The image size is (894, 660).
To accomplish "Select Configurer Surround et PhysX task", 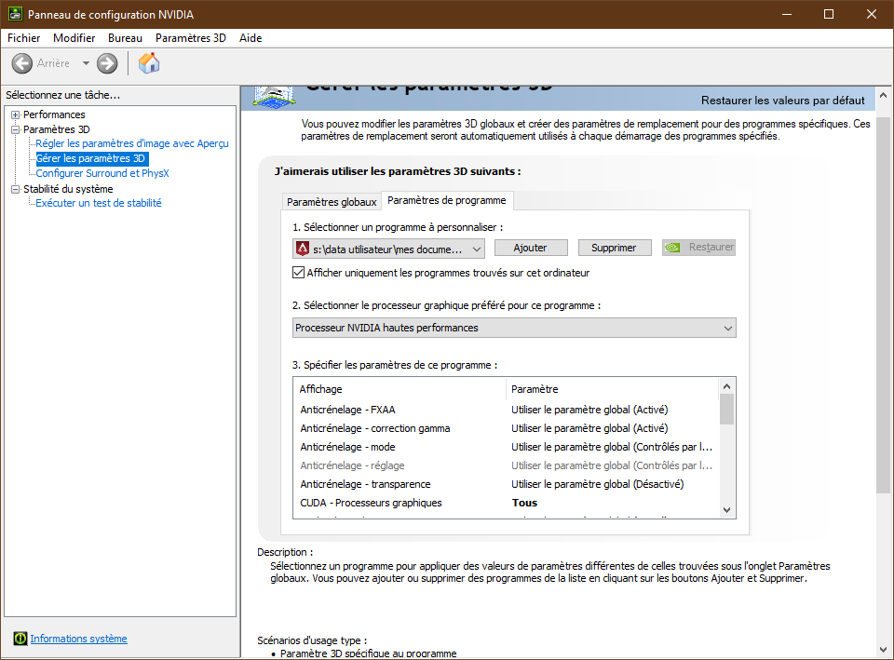I will click(102, 173).
